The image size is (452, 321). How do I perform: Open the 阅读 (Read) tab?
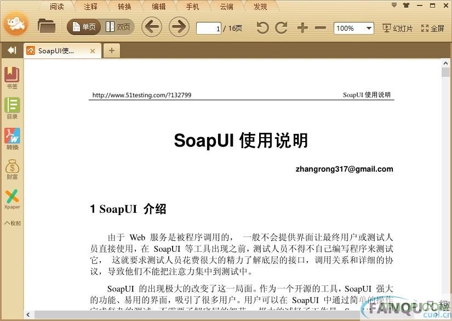[x=57, y=7]
